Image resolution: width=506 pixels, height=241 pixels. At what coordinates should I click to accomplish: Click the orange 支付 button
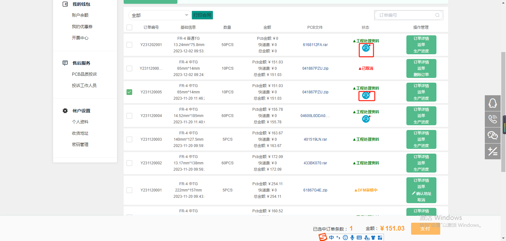(x=425, y=229)
